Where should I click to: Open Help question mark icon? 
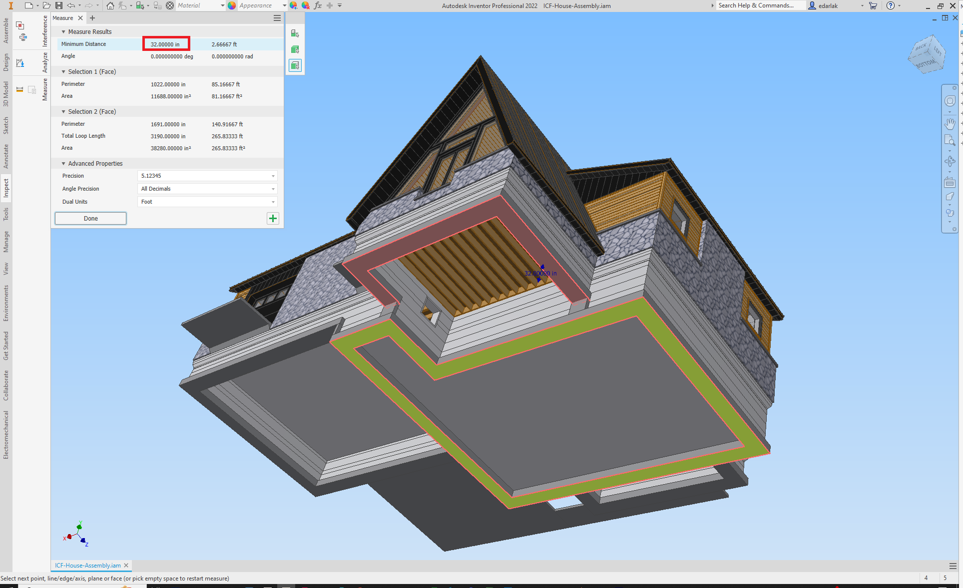click(891, 5)
